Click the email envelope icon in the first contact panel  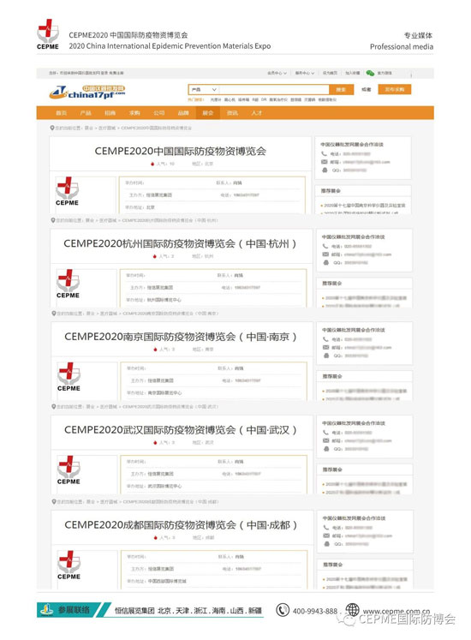(x=324, y=162)
